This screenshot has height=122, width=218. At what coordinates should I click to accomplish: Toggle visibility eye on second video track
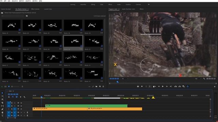pos(21,106)
